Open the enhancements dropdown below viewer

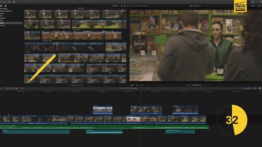138,85
